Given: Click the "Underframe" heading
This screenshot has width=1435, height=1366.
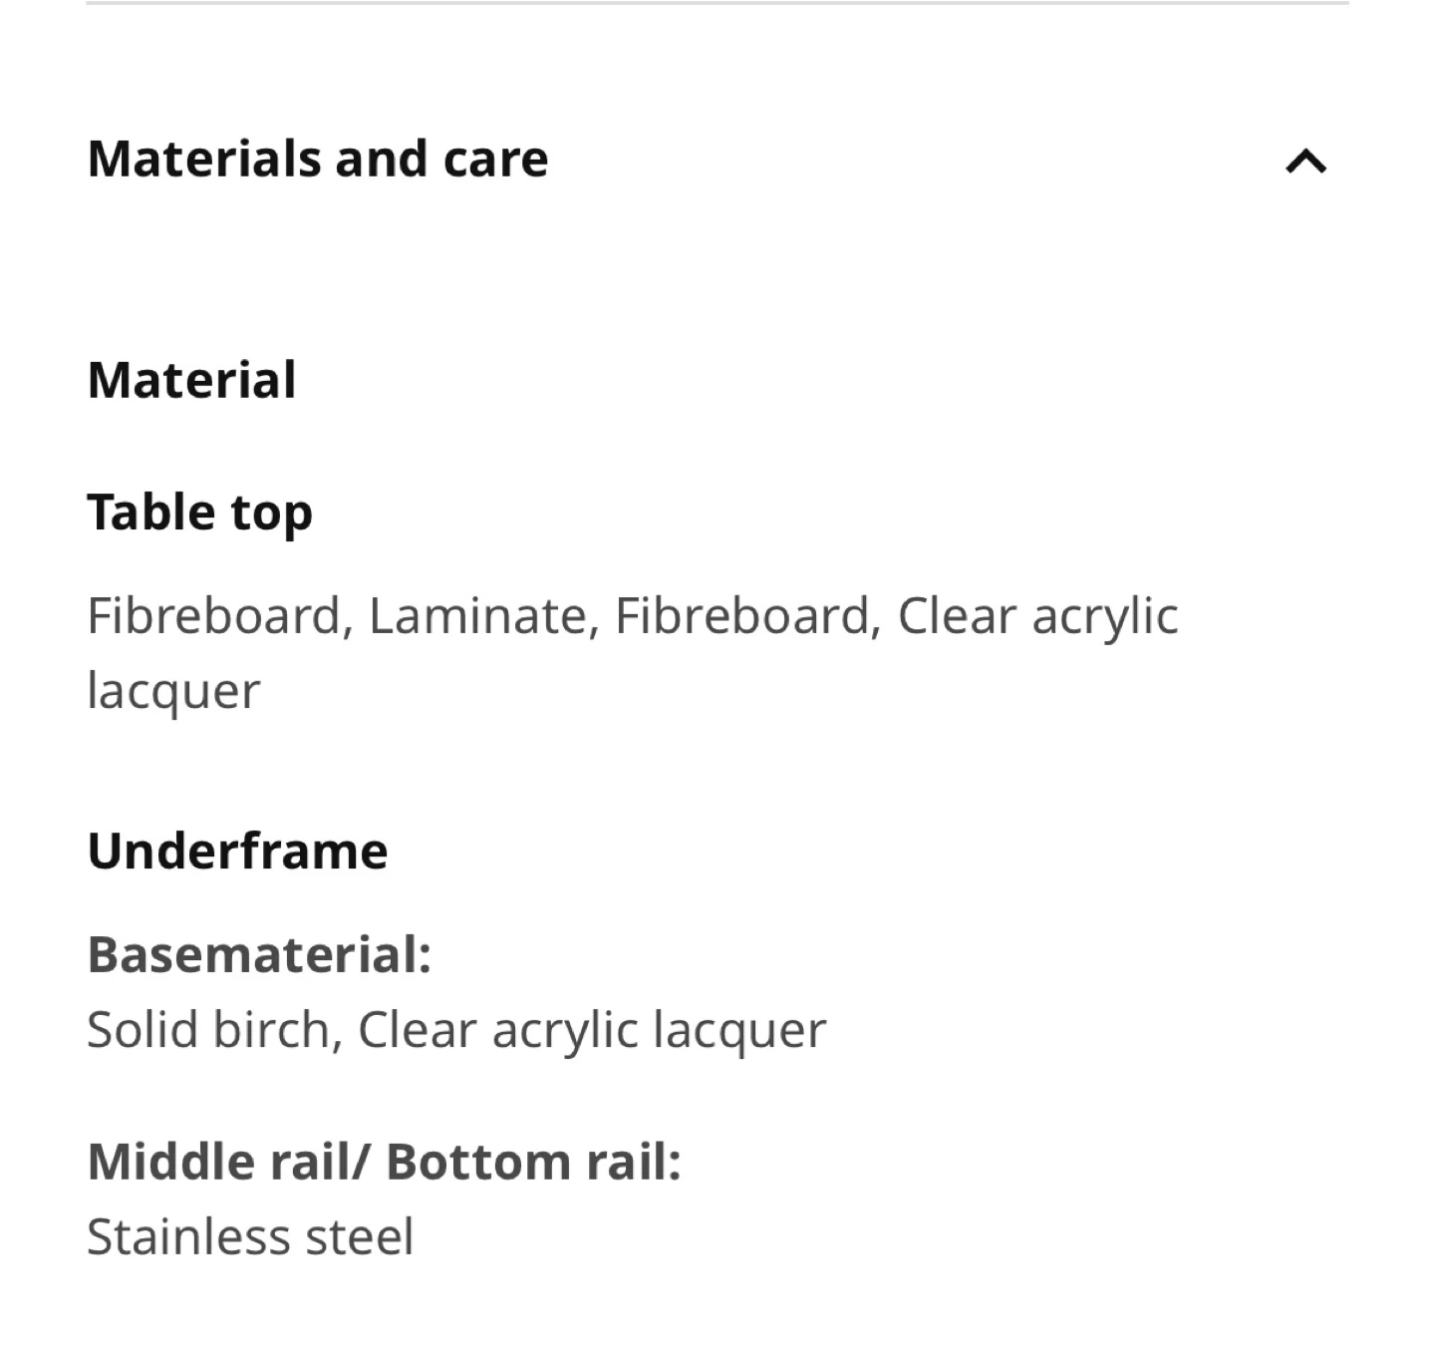Looking at the screenshot, I should (x=237, y=852).
